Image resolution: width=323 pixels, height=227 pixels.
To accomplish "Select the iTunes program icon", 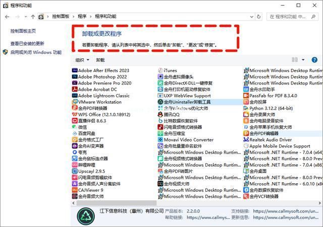I will pos(160,70).
